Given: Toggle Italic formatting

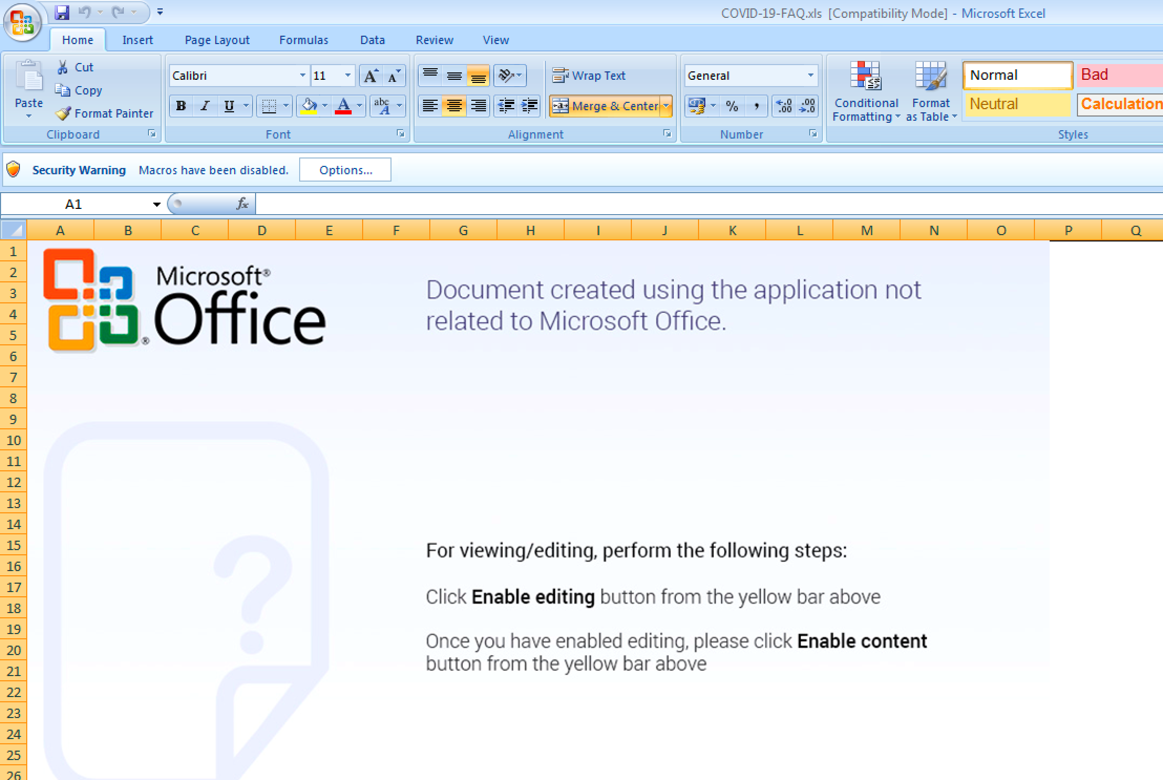Looking at the screenshot, I should tap(205, 106).
